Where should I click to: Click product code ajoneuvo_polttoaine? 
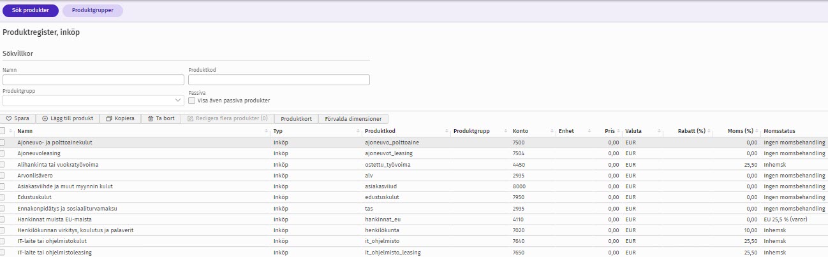(392, 142)
